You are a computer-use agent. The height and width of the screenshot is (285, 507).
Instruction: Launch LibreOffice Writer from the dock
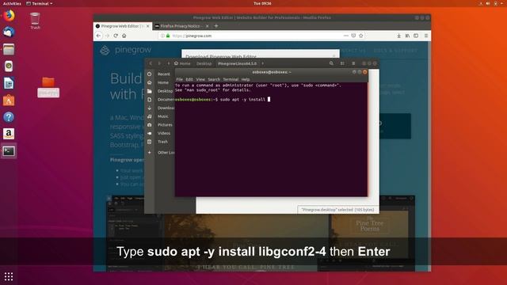(x=9, y=83)
